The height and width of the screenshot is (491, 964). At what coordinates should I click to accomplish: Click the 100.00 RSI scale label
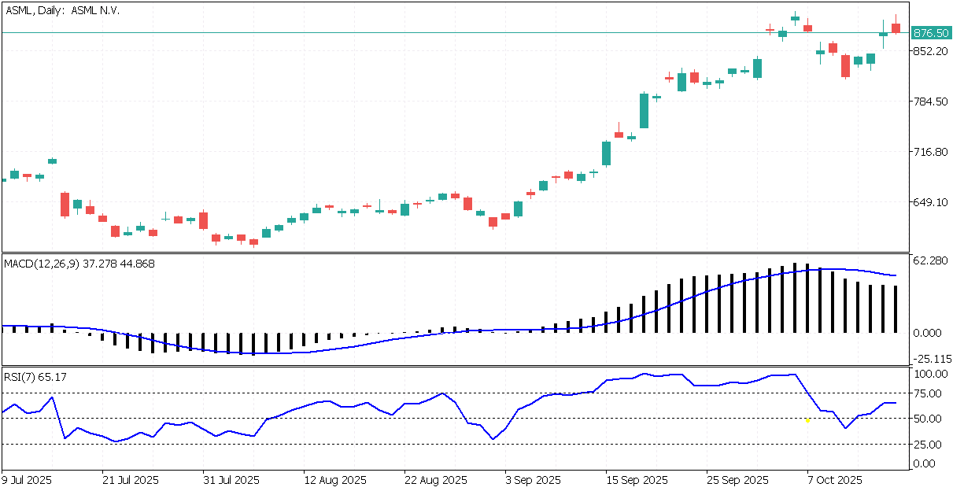click(x=929, y=374)
